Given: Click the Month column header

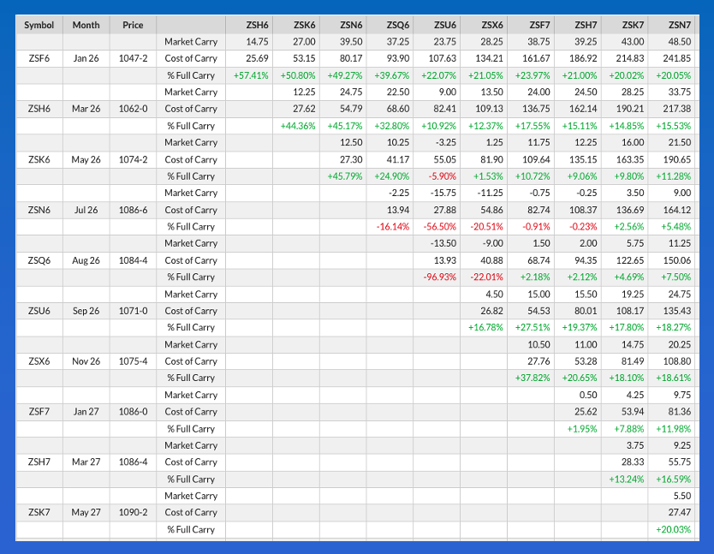Looking at the screenshot, I should (86, 25).
